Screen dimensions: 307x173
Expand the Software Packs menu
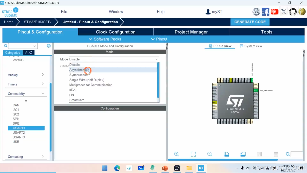click(105, 39)
